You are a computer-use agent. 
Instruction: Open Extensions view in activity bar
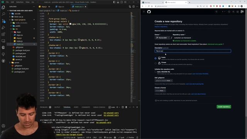point(3,34)
